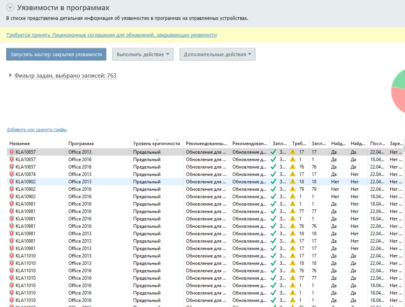Click warning triangle in KLA10857 row with 76

293,167
